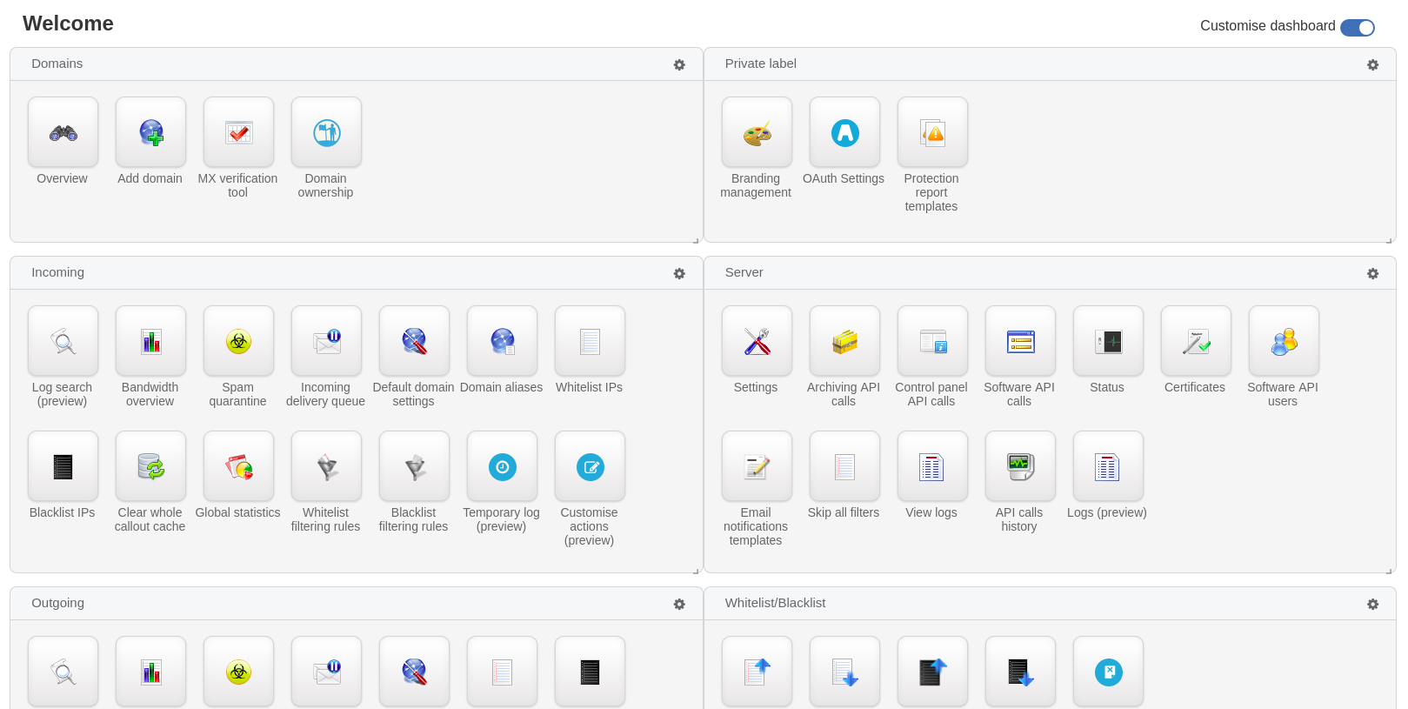
Task: Open API calls history
Action: (1020, 466)
